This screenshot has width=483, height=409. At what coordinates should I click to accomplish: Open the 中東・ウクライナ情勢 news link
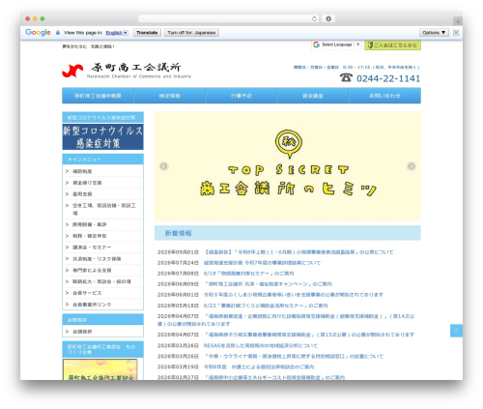(294, 356)
